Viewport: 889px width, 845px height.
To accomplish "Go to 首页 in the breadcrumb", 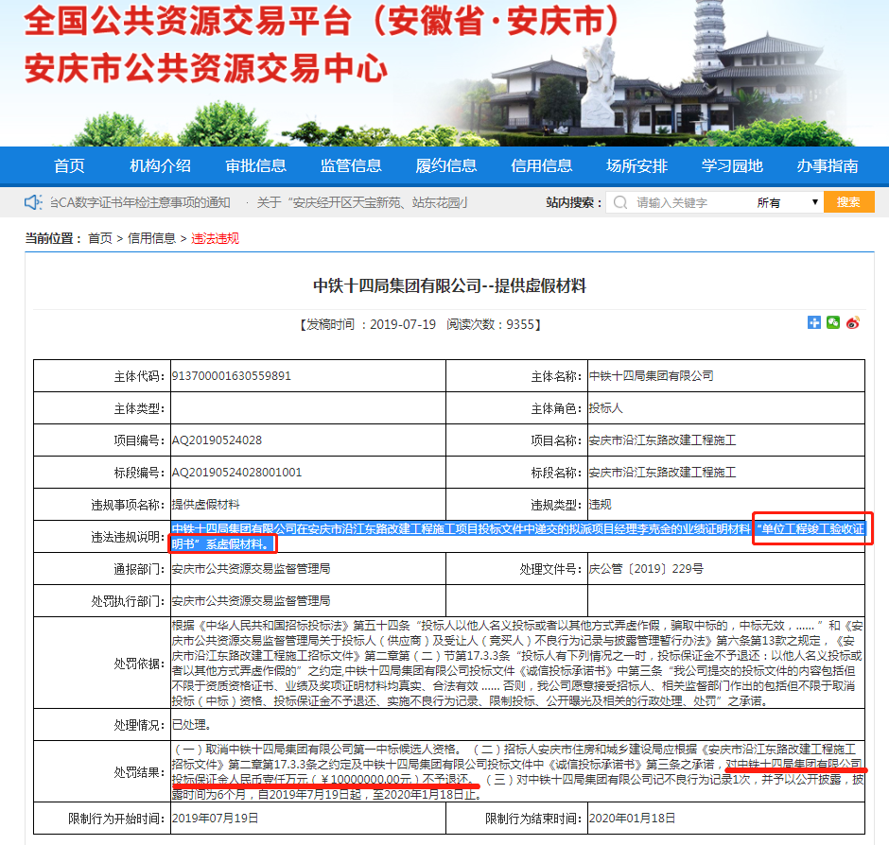I will (x=100, y=238).
